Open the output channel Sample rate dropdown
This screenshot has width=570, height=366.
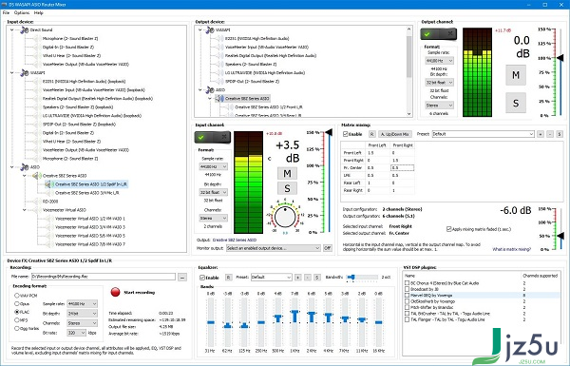pos(440,61)
